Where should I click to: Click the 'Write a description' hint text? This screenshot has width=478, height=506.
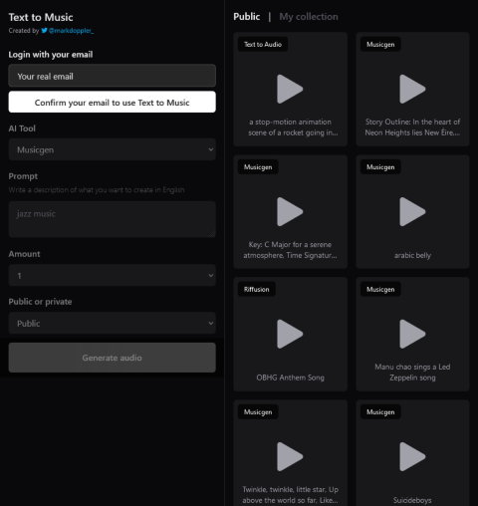point(97,190)
